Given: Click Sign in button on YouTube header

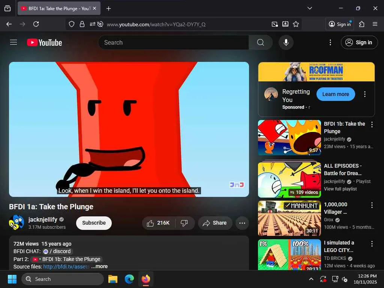Looking at the screenshot, I should point(359,42).
